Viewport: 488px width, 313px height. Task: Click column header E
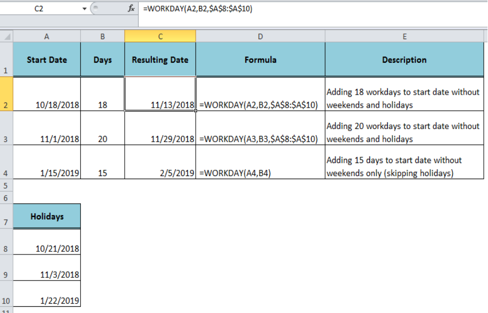click(404, 37)
